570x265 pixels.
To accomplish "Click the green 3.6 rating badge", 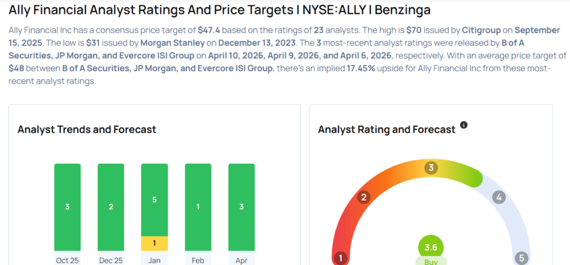I will pyautogui.click(x=431, y=248).
